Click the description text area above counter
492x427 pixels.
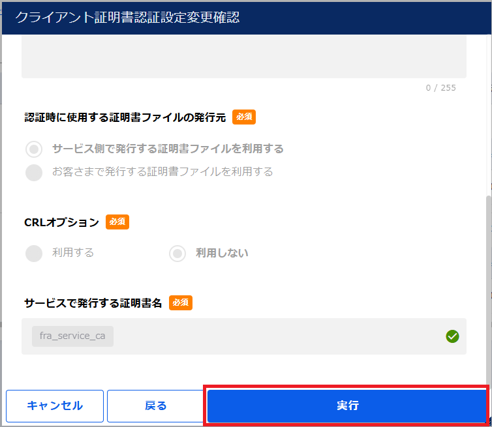(x=244, y=57)
